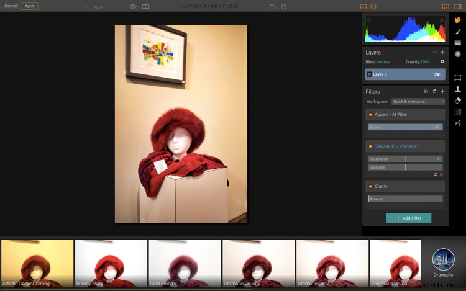Click the Filters panel title
The width and height of the screenshot is (466, 291).
tap(373, 92)
